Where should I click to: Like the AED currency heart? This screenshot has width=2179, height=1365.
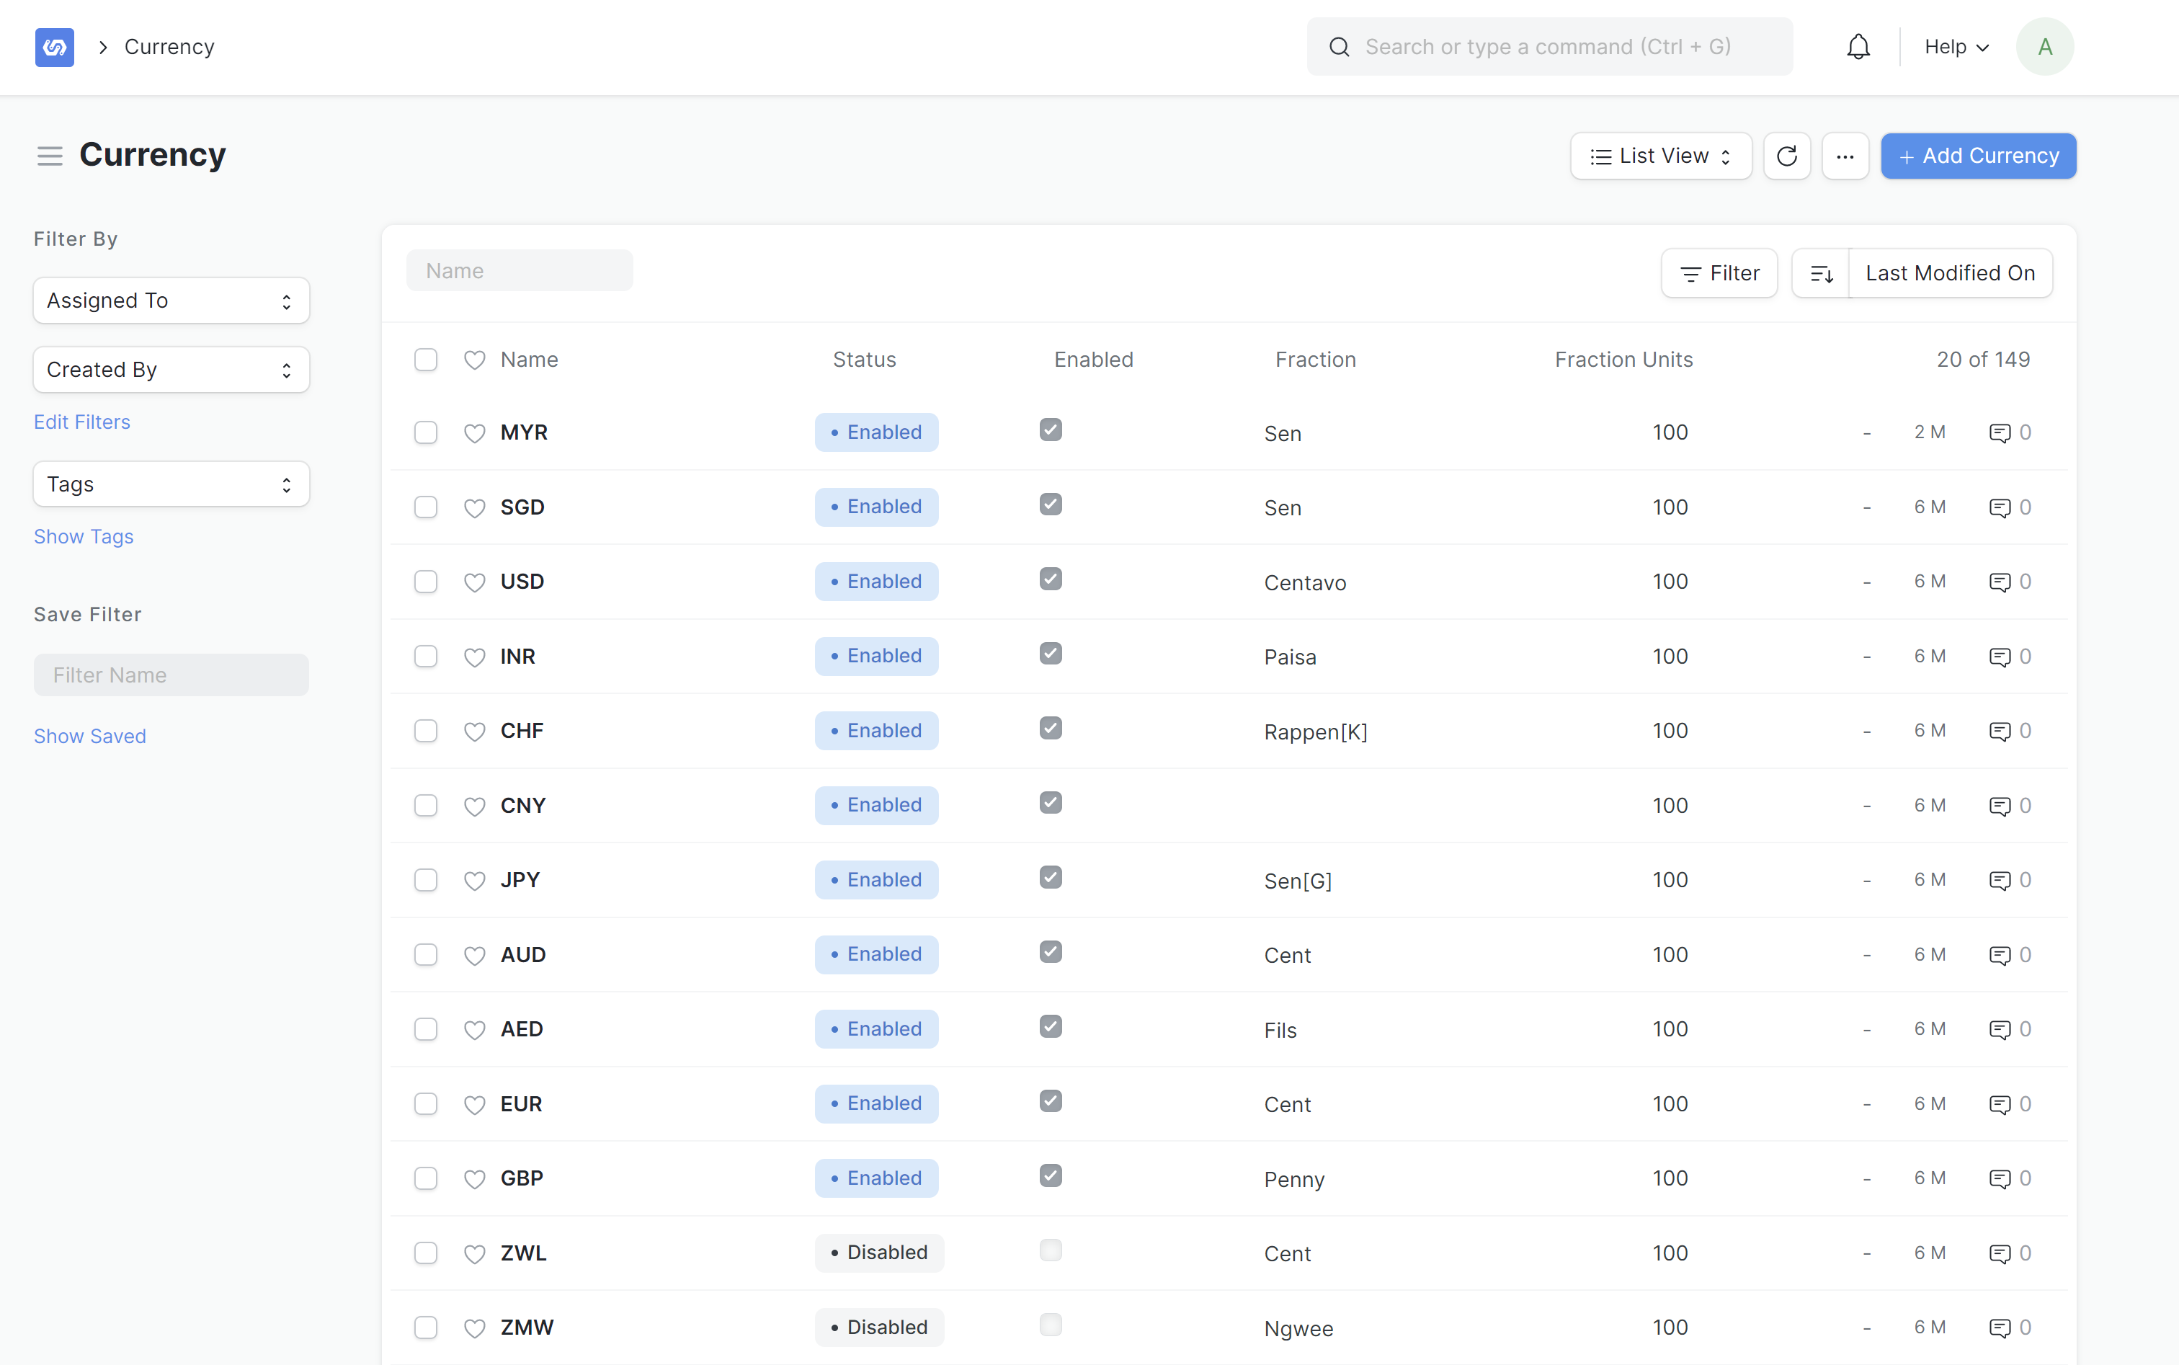(475, 1030)
